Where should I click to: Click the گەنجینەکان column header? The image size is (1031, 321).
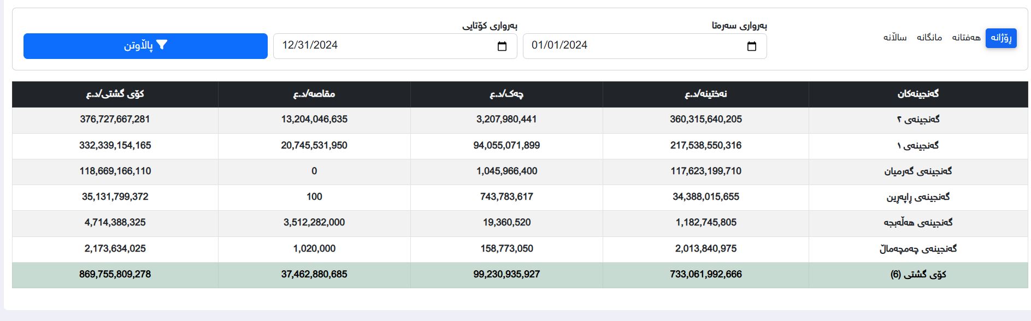pyautogui.click(x=918, y=94)
